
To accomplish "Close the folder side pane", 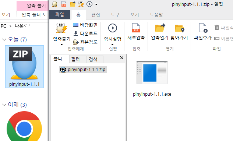I will 122,58.
